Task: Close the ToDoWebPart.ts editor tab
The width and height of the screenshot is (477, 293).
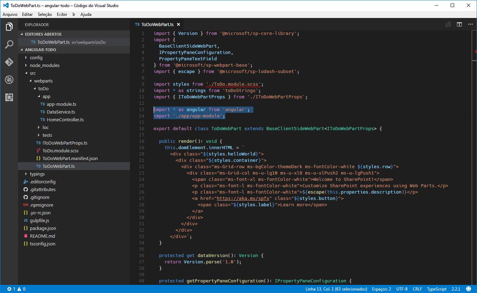Action: [178, 24]
